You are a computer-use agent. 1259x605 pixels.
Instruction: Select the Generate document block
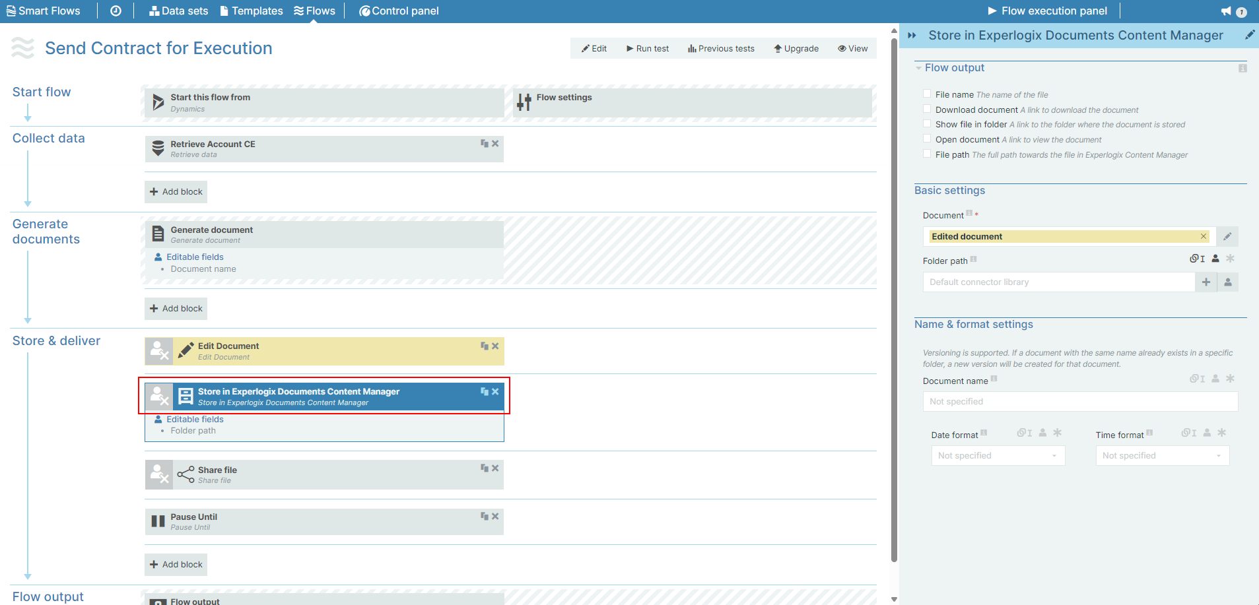[324, 234]
